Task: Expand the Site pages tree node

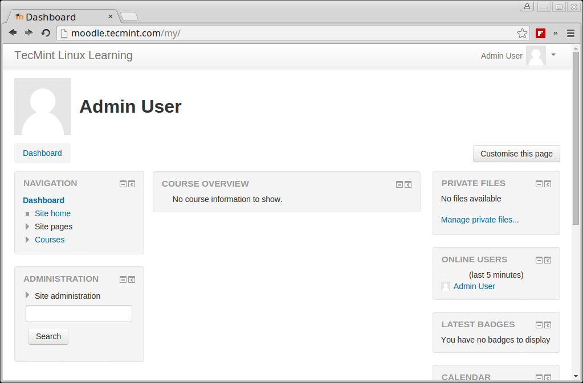Action: click(27, 226)
